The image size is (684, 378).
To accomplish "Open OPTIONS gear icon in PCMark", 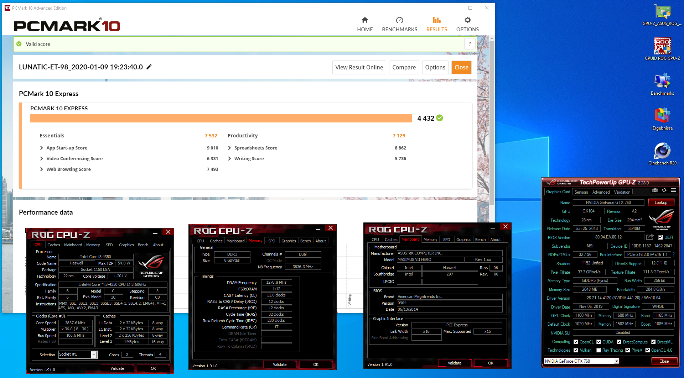I will click(x=467, y=20).
